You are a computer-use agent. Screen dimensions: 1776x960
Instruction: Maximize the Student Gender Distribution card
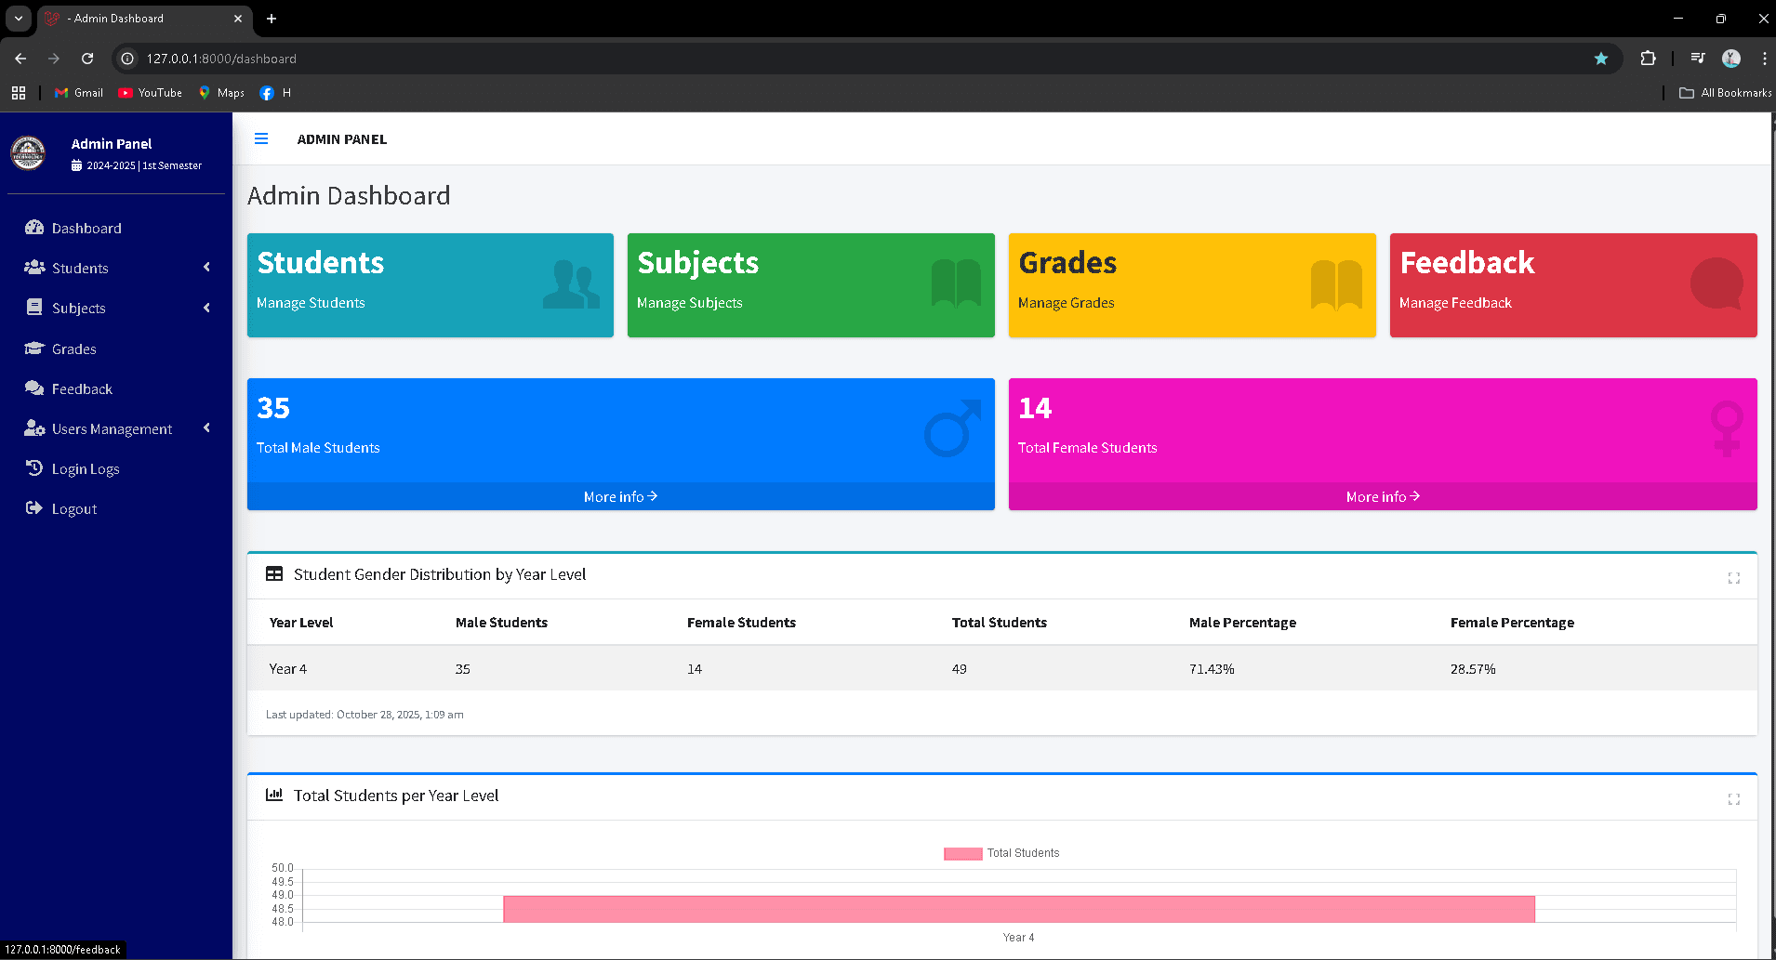1734,578
